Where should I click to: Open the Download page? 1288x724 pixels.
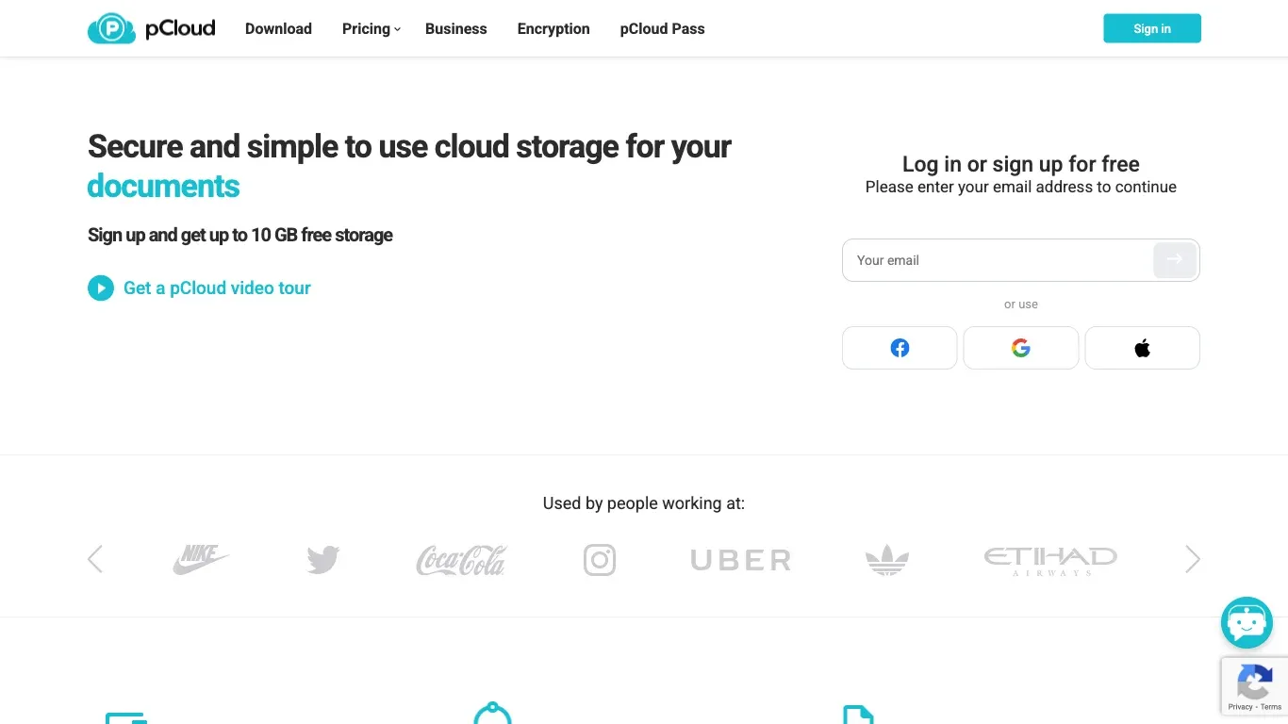tap(278, 28)
